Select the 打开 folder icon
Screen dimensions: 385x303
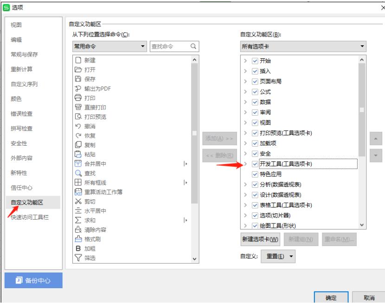pyautogui.click(x=78, y=69)
